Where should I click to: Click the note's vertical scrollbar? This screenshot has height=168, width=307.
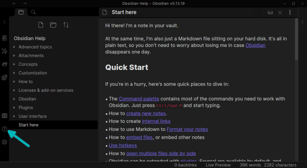(x=296, y=38)
